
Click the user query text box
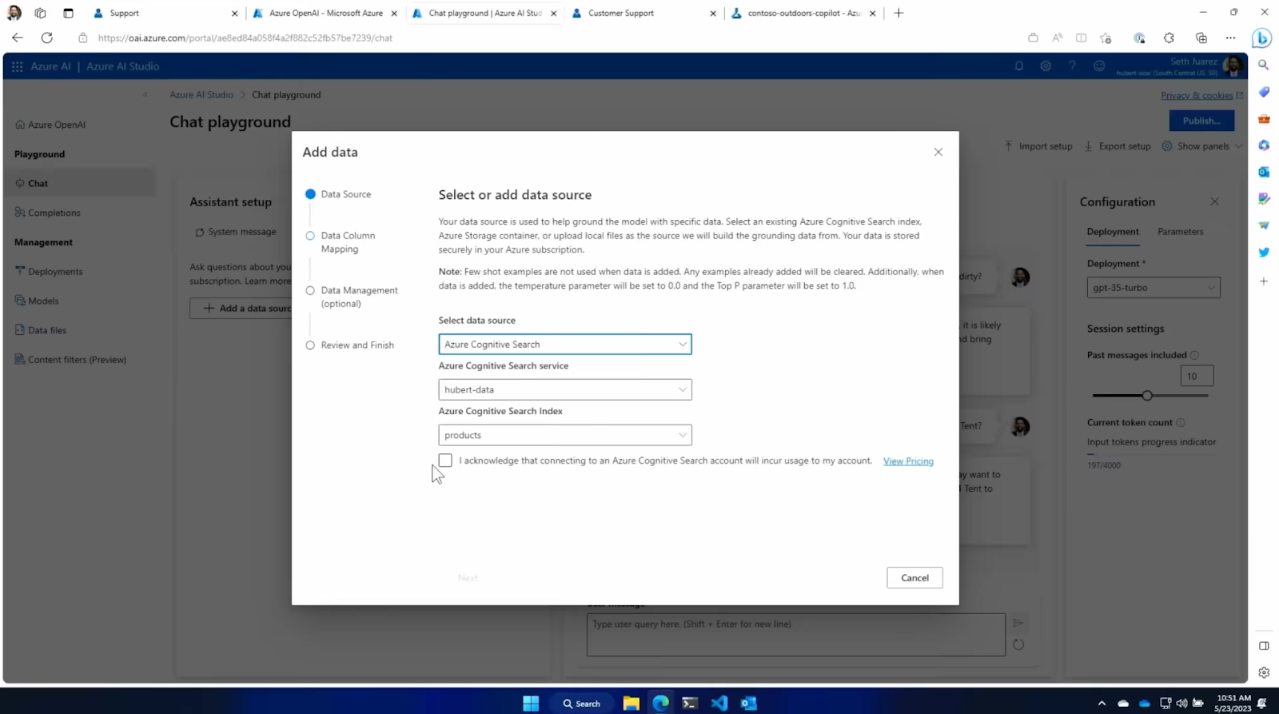click(x=795, y=635)
